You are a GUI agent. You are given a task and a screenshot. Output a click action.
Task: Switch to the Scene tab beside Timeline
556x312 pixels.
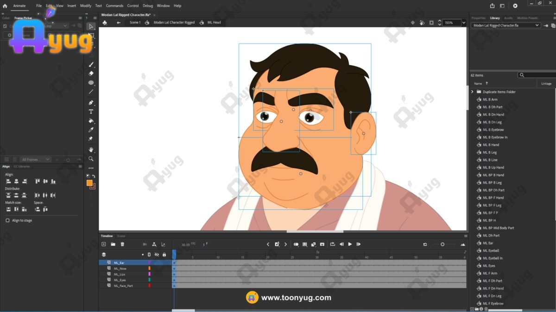(x=121, y=236)
